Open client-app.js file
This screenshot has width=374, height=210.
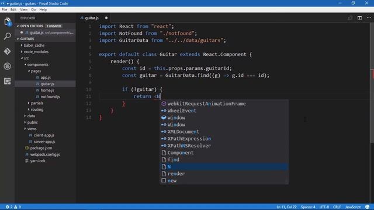pyautogui.click(x=44, y=135)
